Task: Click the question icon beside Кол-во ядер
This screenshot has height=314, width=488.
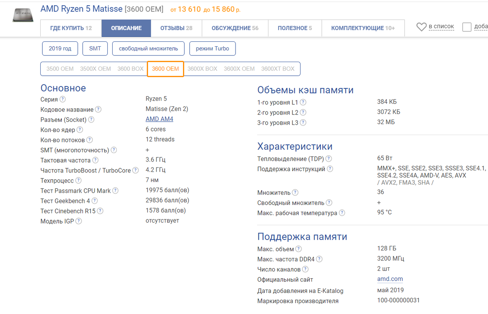Action: [x=80, y=130]
